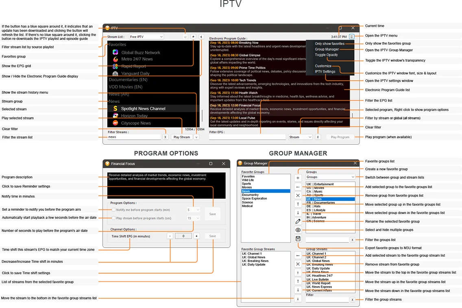Expand the Stream List 'Free IPTV' dropdown
Screen dimensions: 462x308
[146, 37]
